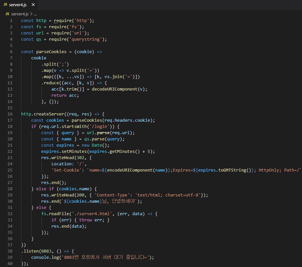The image size is (302, 267).
Task: Select the server4.js editor tab
Action: [19, 5]
